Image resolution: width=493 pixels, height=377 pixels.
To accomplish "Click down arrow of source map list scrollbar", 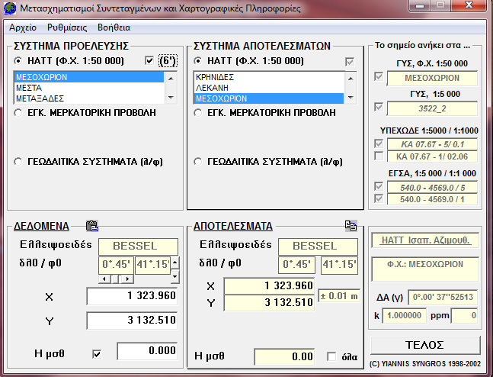I will (171, 98).
